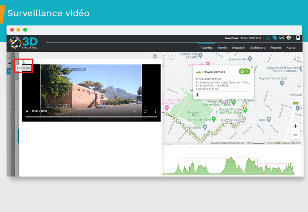
Task: Open the messages envelope icon
Action: point(282,38)
